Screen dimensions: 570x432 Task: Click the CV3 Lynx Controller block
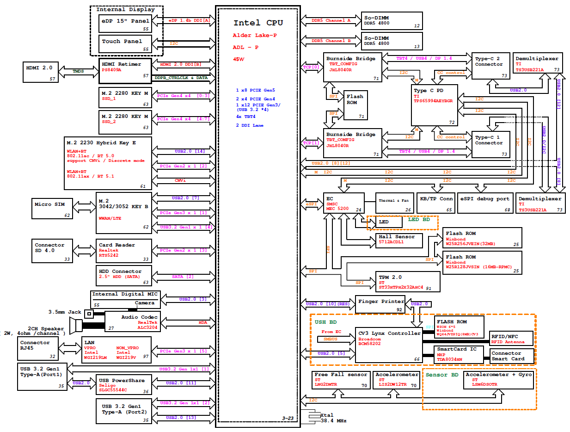point(389,345)
